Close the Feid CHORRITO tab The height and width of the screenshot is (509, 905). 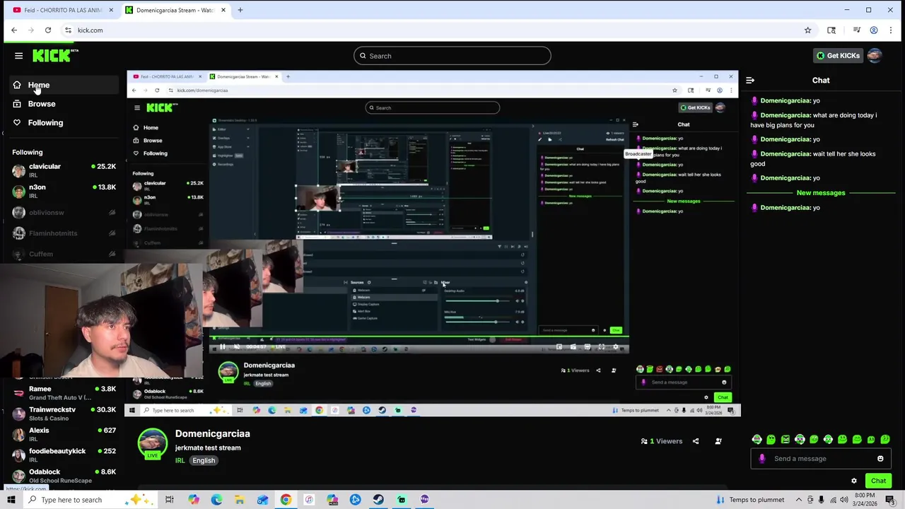tap(111, 10)
